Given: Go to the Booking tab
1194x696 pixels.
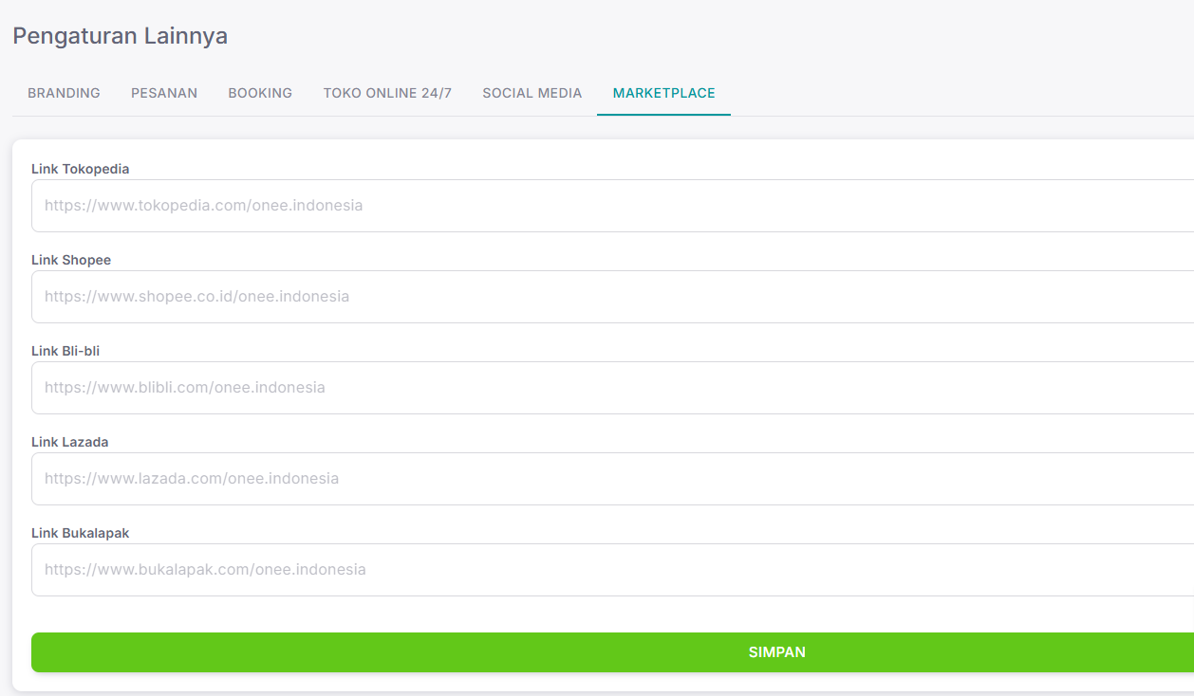Looking at the screenshot, I should click(x=260, y=93).
